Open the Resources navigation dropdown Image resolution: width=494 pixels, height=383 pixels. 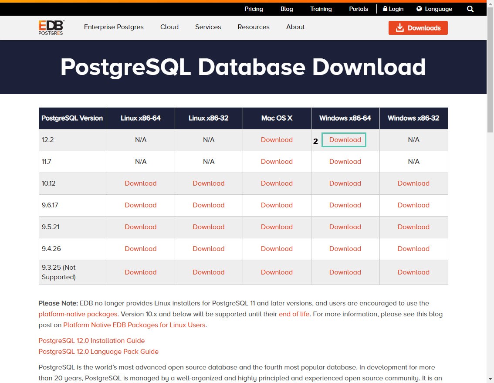pos(254,27)
